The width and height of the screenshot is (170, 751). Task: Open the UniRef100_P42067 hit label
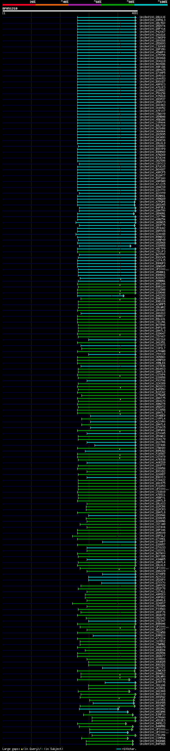pos(152,32)
